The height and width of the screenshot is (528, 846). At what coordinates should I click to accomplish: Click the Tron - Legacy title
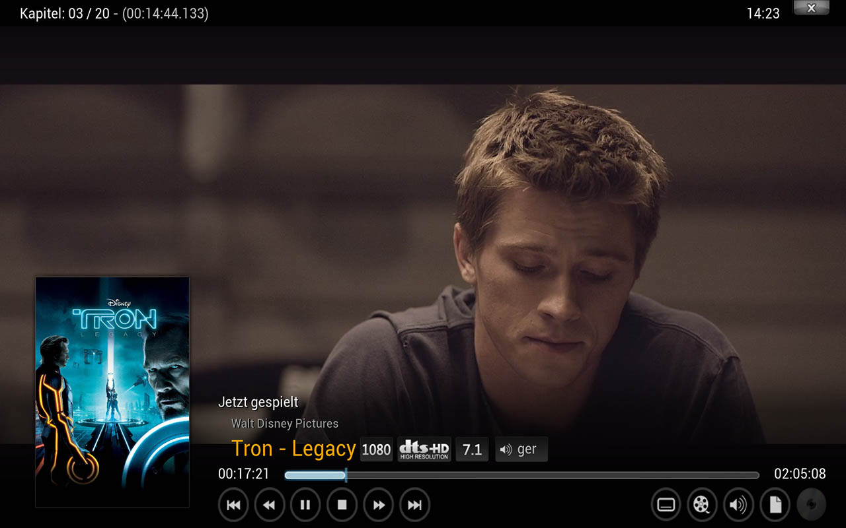click(293, 449)
